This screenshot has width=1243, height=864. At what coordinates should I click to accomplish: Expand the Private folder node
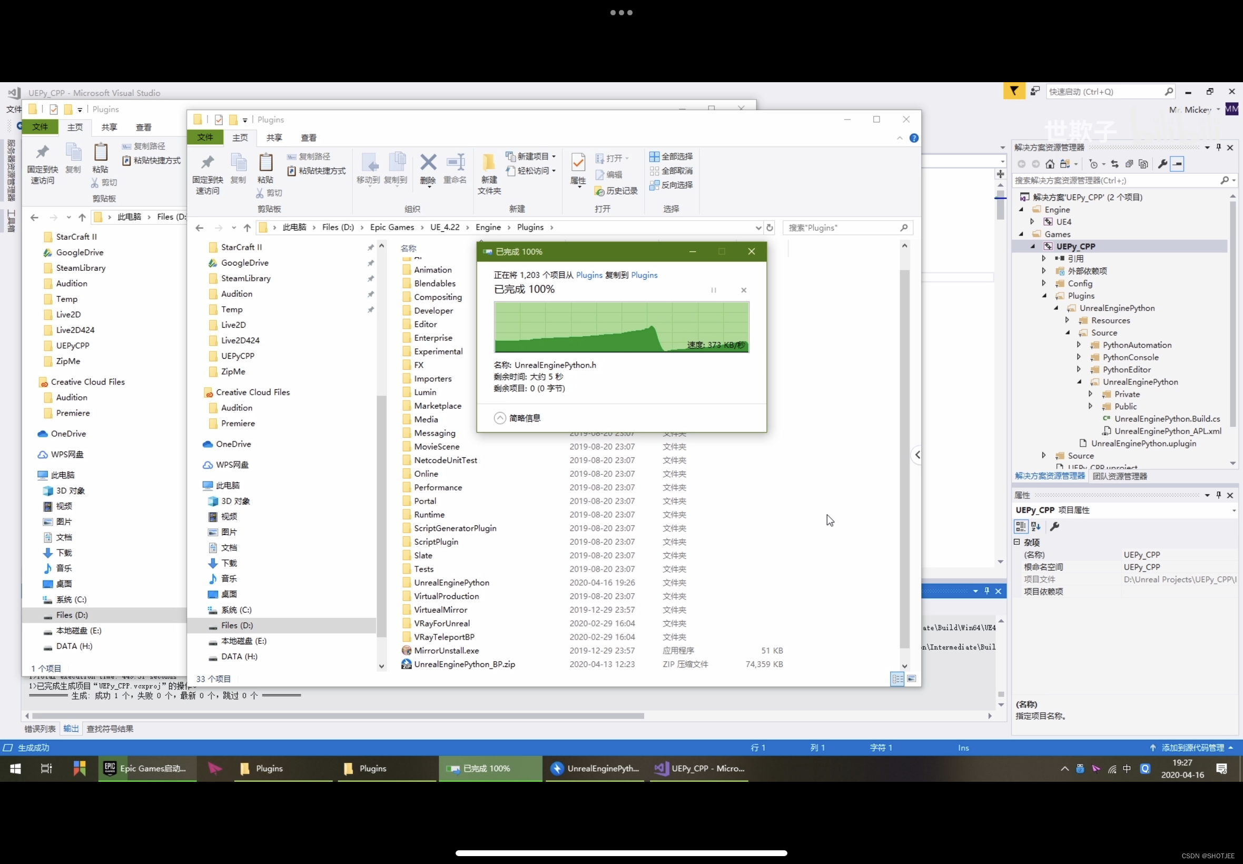click(x=1090, y=394)
